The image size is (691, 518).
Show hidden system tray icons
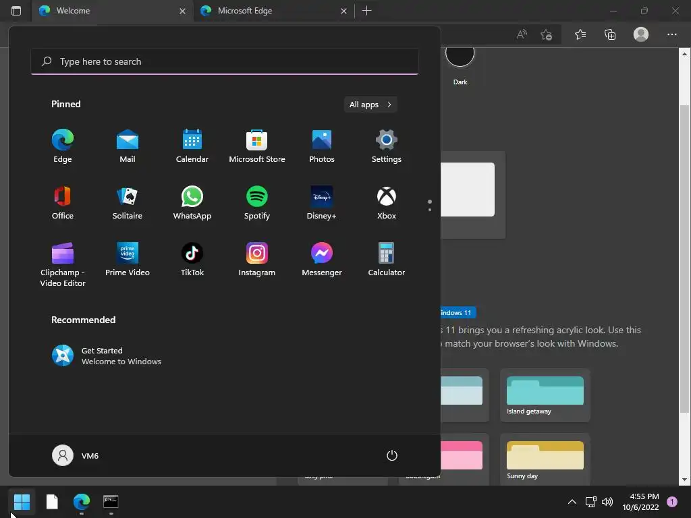[x=572, y=501]
